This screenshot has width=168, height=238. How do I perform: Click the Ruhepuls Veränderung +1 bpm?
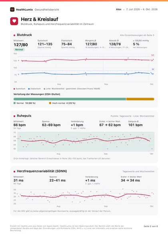coord(77,125)
